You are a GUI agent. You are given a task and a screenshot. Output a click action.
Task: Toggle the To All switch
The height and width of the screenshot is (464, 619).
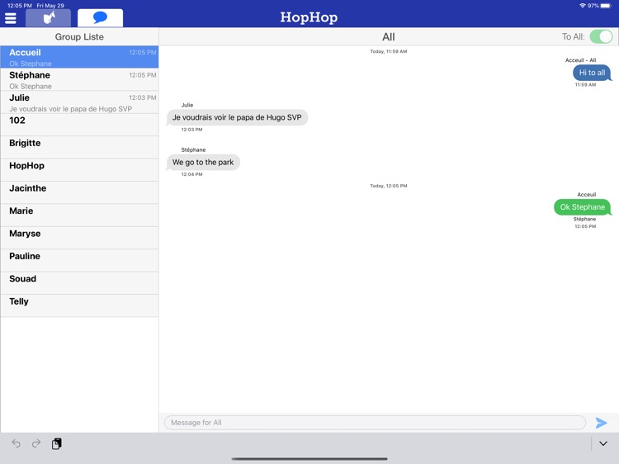click(601, 36)
